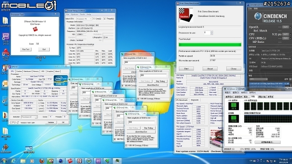Click Close button in Fritz Chess Benchmark
This screenshot has width=292, height=164.
pos(234,69)
